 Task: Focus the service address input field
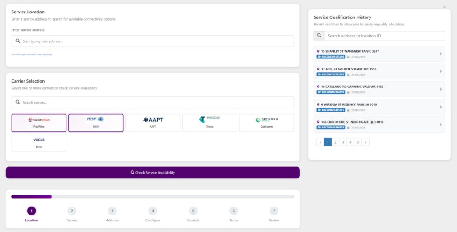pyautogui.click(x=153, y=41)
